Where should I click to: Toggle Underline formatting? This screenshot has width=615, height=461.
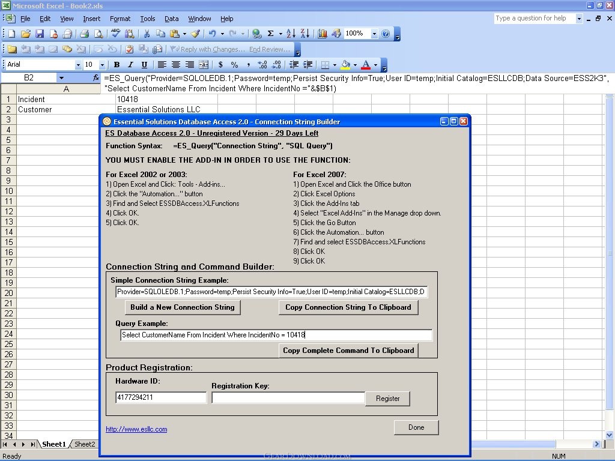144,65
